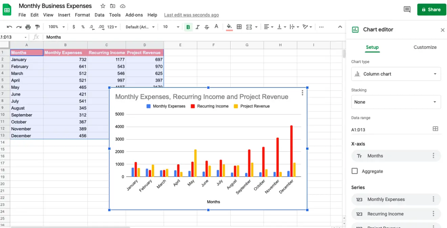Switch to the Customize tab
The image size is (447, 228).
coord(425,47)
